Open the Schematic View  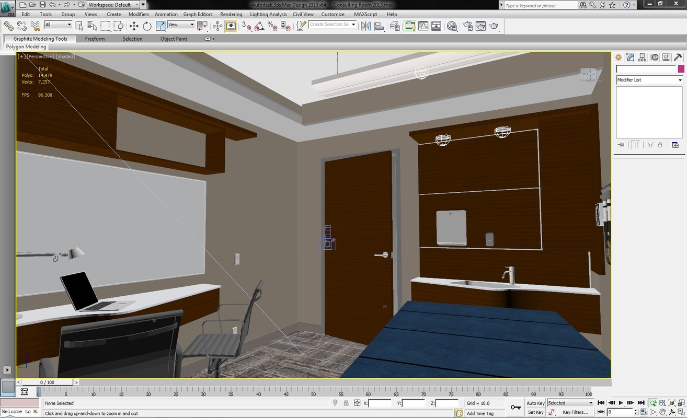click(436, 26)
